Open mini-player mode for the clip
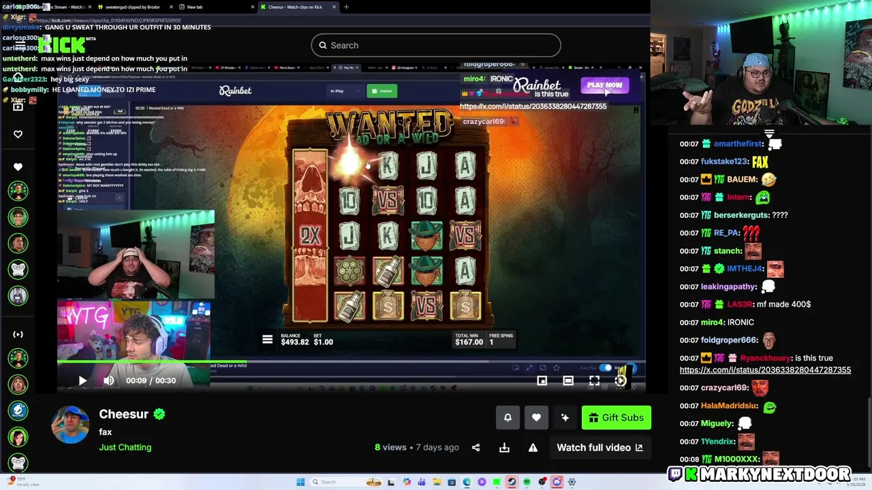 pos(542,380)
